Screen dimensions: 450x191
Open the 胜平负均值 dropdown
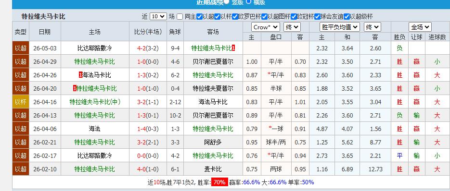pyautogui.click(x=340, y=27)
